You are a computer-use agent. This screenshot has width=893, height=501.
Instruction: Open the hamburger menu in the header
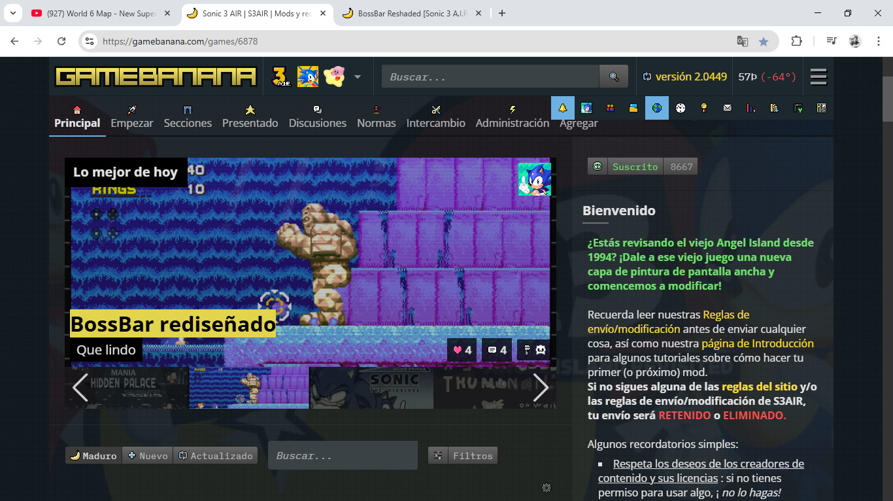tap(818, 77)
